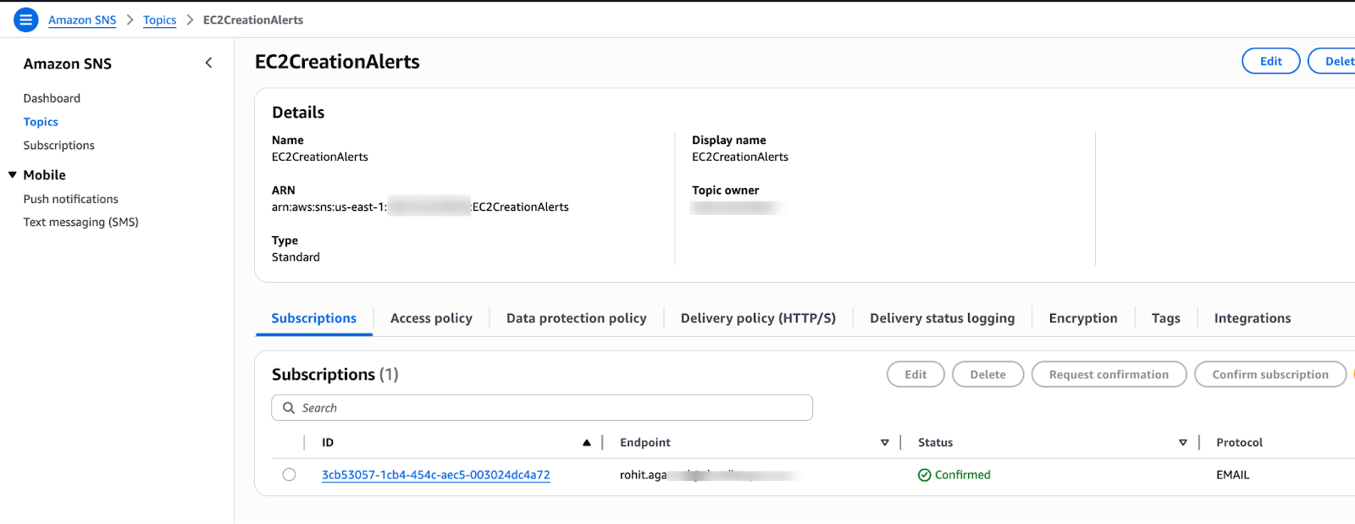Open Topics in the sidebar
Viewport: 1355px width, 524px height.
(41, 122)
